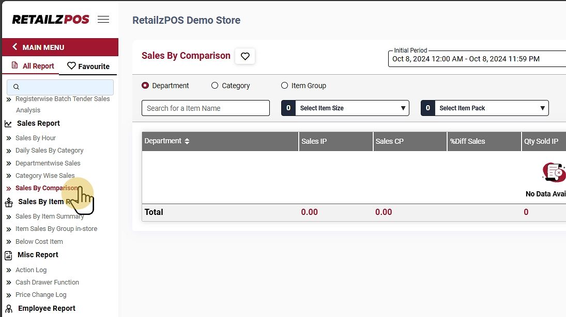Viewport: 566px width, 317px height.
Task: Click the RetailzPOS logo
Action: click(51, 20)
